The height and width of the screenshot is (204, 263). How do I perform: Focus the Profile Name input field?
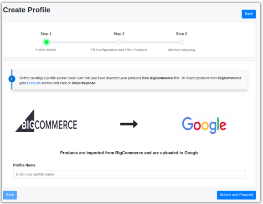coord(129,174)
